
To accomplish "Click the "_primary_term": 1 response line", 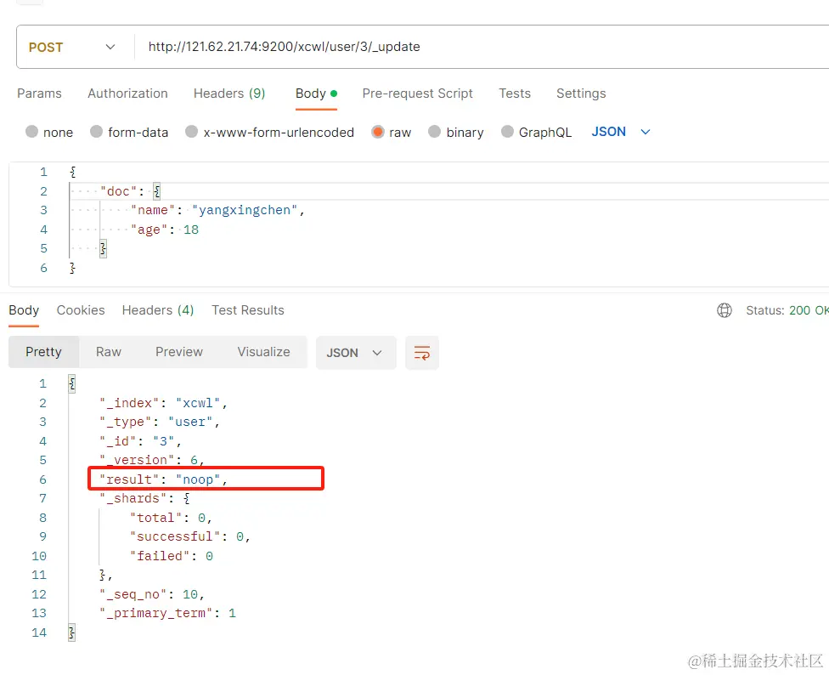I will pyautogui.click(x=167, y=614).
